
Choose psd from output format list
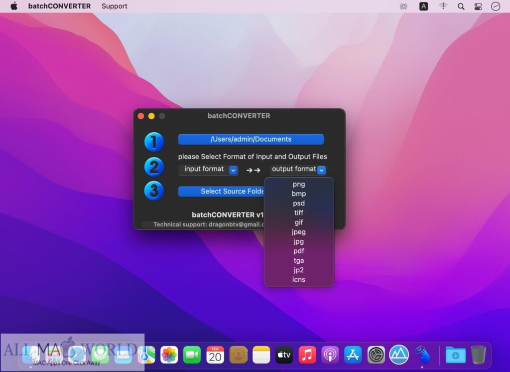click(299, 203)
